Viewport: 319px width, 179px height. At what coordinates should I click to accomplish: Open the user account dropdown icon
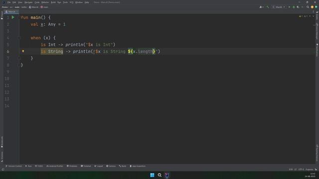(261, 7)
